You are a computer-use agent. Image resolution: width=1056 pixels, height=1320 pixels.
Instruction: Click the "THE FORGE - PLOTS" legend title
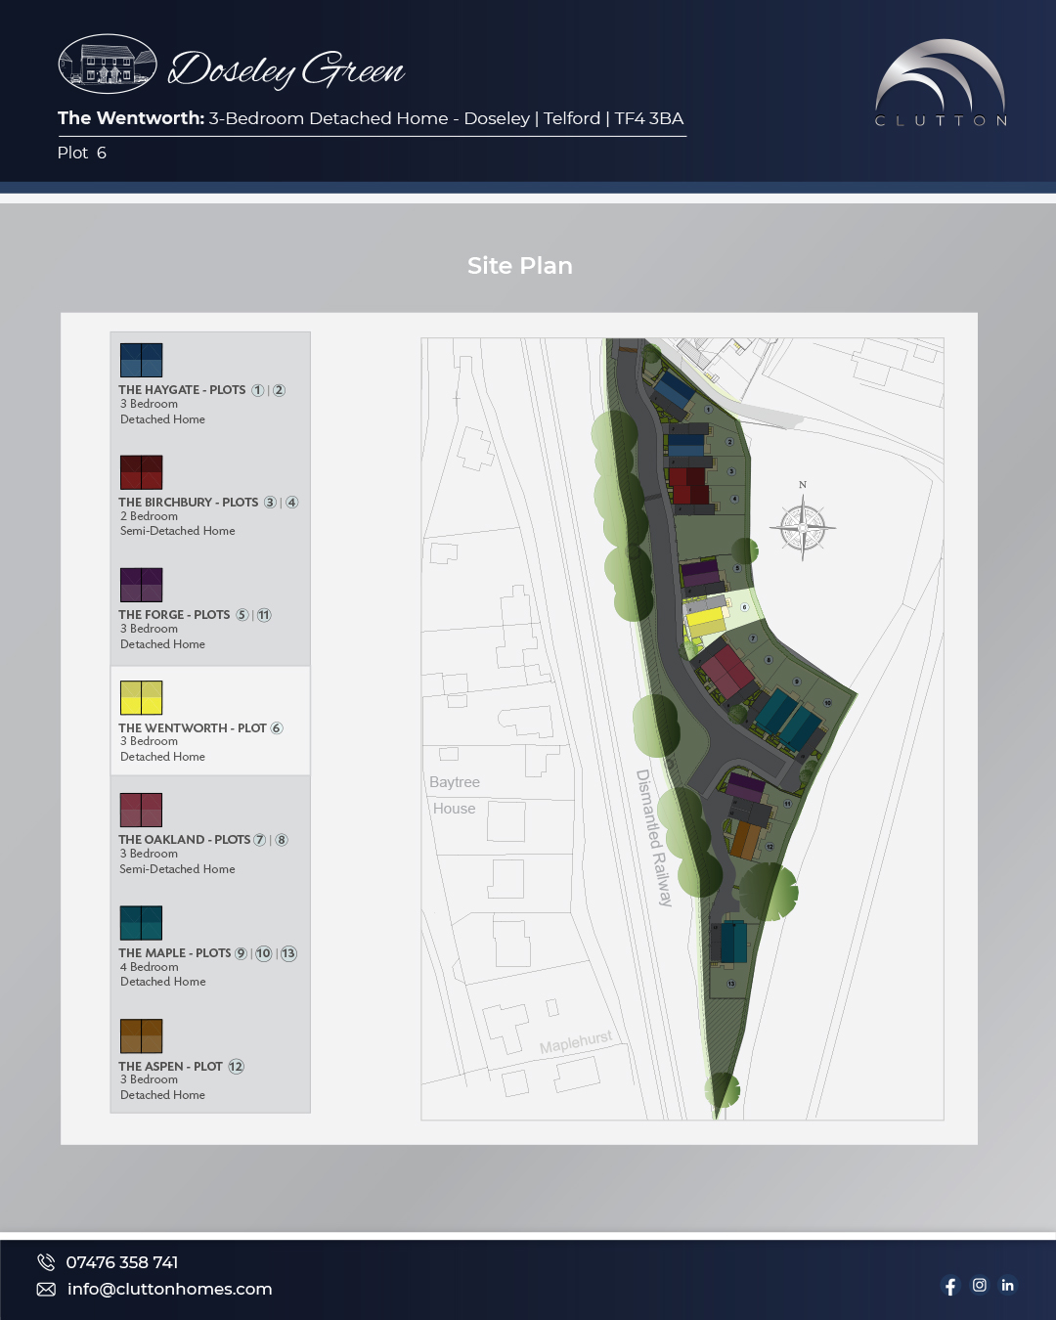pyautogui.click(x=175, y=615)
